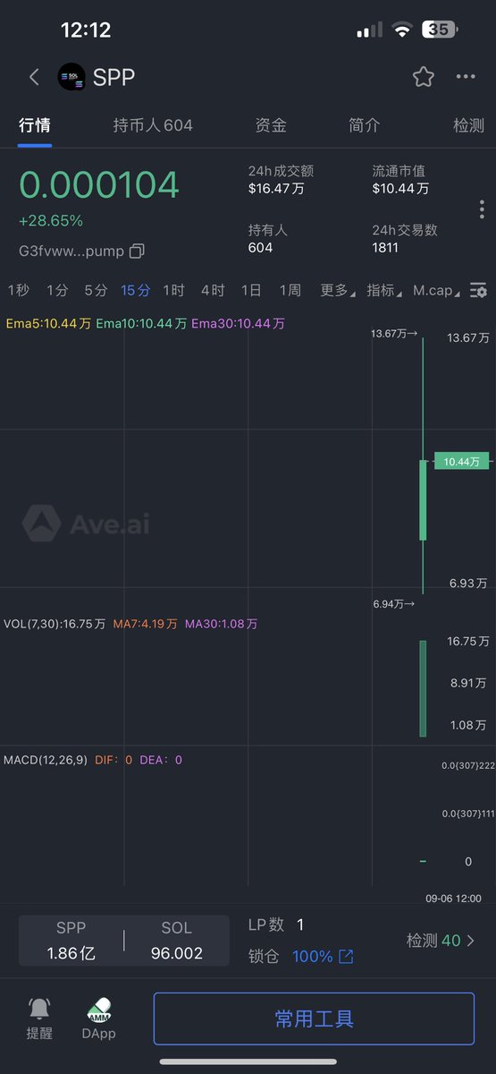Copy the G3fvww...pump contract address
The image size is (496, 1074).
point(137,251)
